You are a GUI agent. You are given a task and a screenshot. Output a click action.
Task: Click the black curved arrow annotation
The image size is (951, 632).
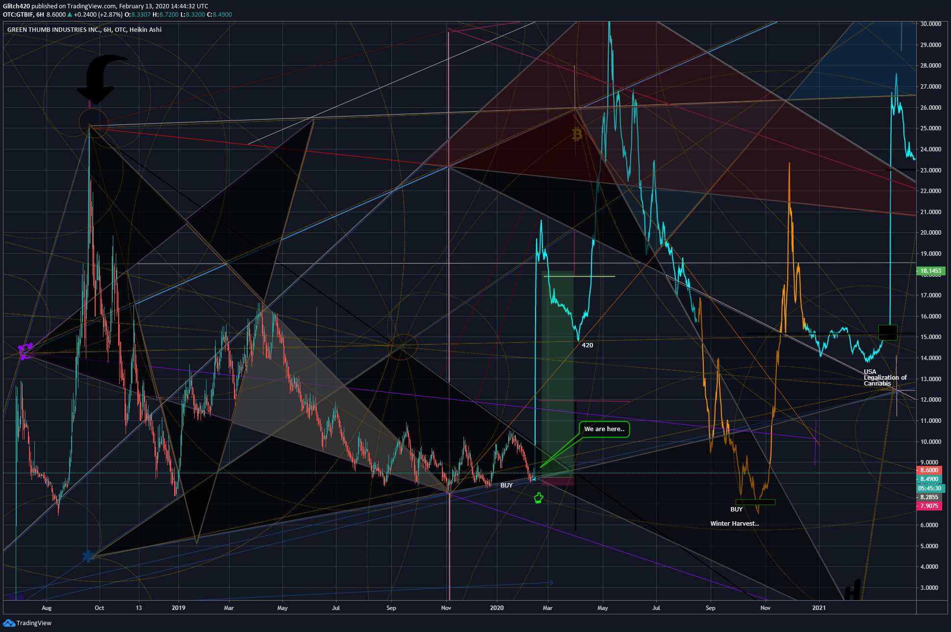pyautogui.click(x=102, y=79)
